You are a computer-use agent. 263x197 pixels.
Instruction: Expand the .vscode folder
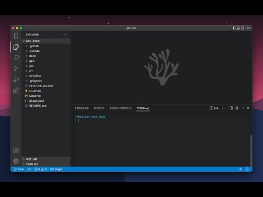click(x=46, y=51)
